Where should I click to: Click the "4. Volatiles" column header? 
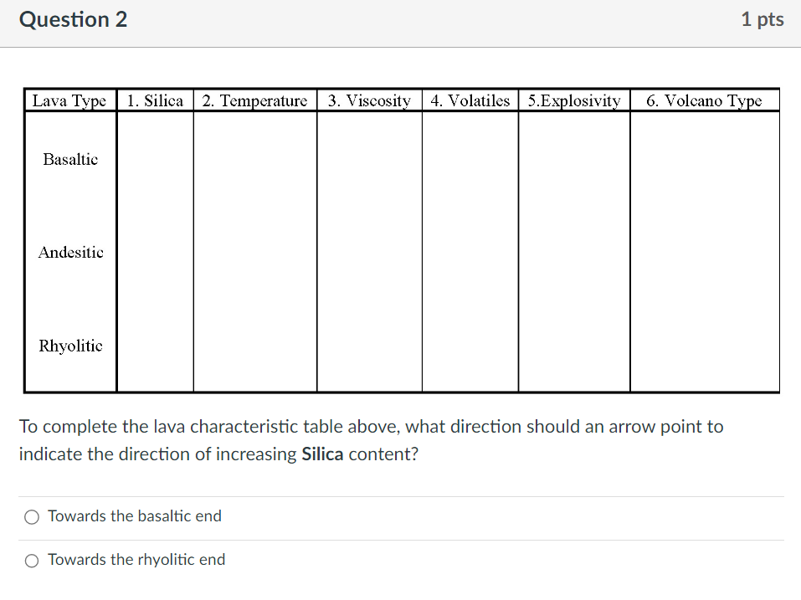[x=470, y=100]
